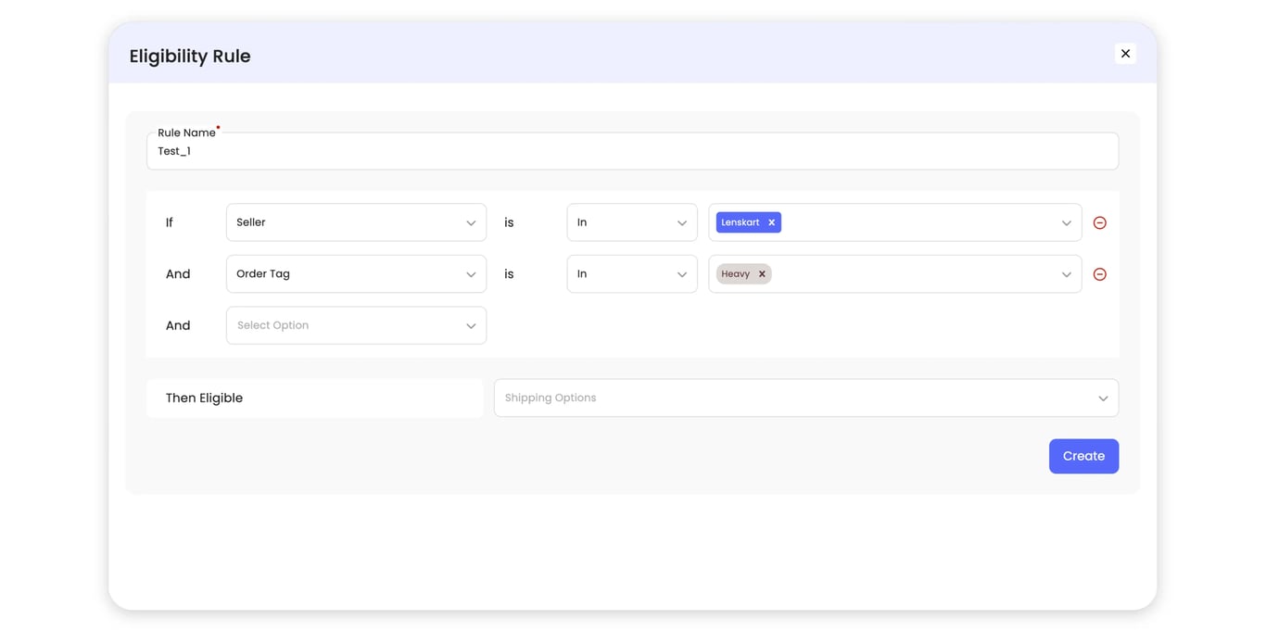1266x632 pixels.
Task: Expand the In operator for Order Tag
Action: [632, 273]
